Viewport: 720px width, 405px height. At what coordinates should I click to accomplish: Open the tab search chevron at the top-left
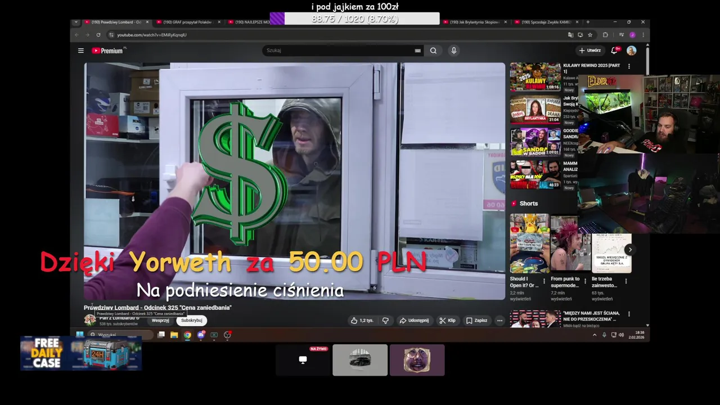(x=76, y=22)
